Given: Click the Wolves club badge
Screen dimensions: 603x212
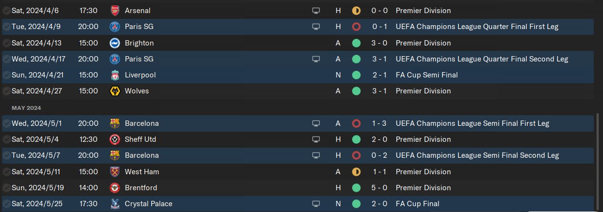Looking at the screenshot, I should click(115, 91).
